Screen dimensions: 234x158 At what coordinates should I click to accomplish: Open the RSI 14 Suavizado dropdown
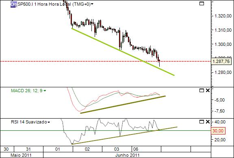[49, 122]
